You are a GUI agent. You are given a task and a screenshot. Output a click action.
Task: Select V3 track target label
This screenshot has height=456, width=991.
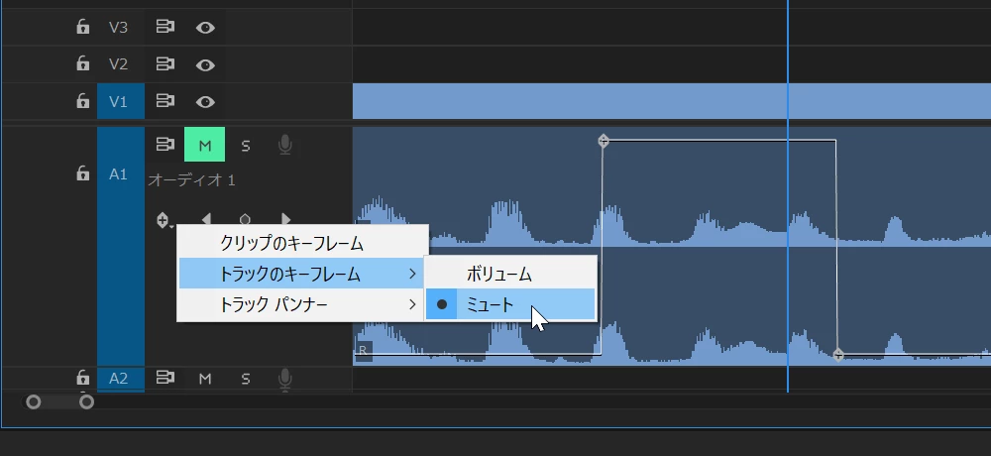118,27
